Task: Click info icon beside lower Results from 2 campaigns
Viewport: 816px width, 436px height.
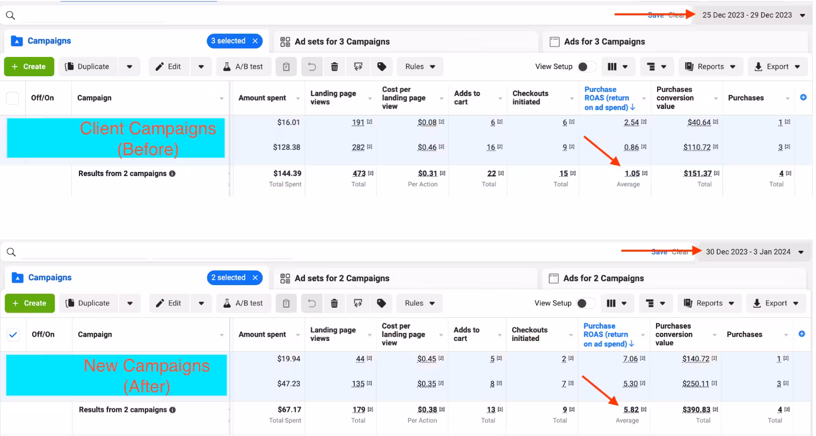Action: click(172, 410)
